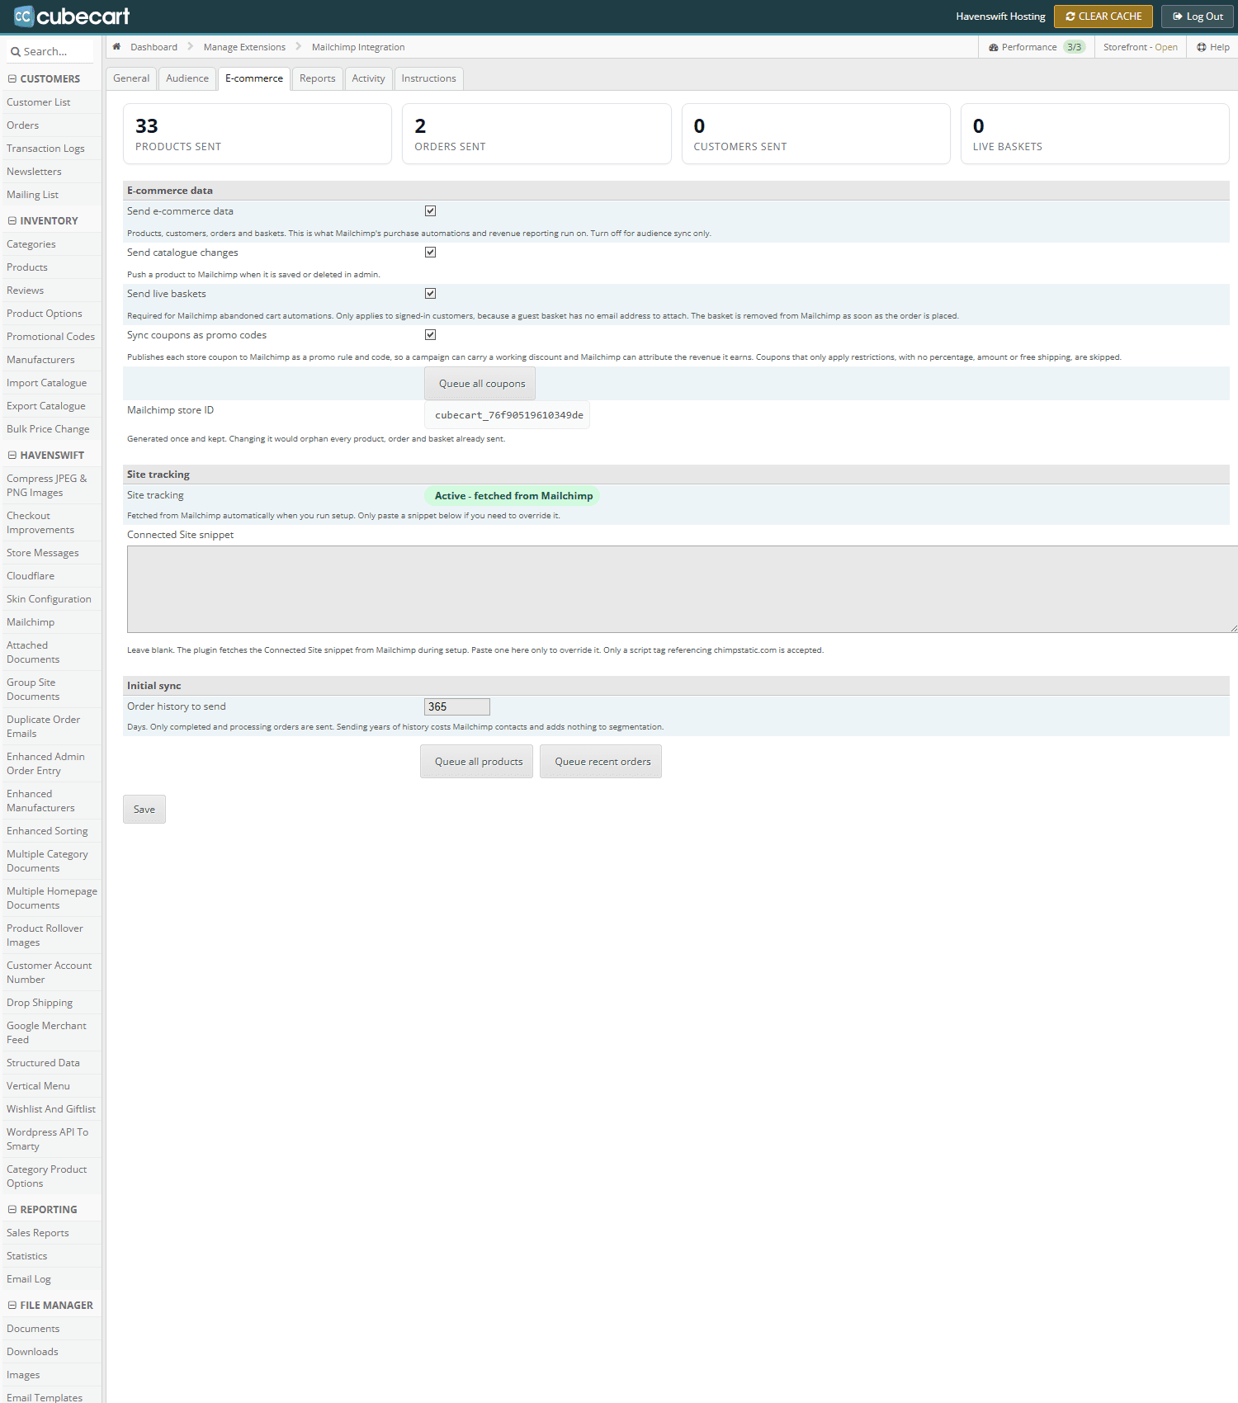Switch to the Audience tab

pyautogui.click(x=187, y=78)
